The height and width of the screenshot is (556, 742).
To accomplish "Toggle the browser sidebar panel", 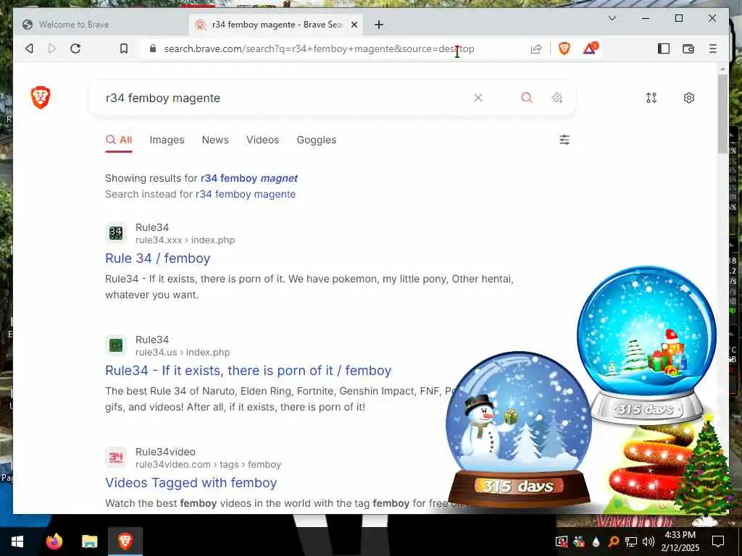I will click(664, 49).
